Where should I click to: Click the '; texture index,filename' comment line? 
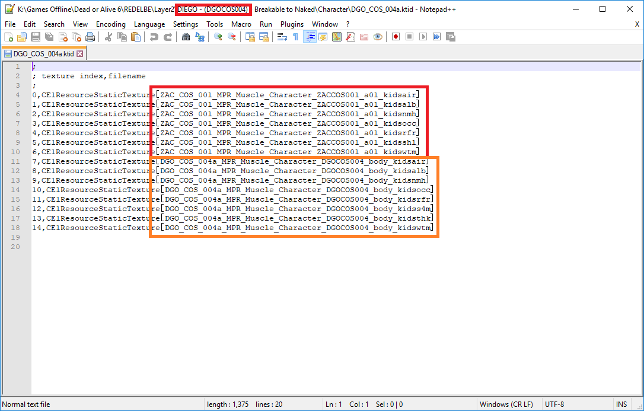pyautogui.click(x=89, y=76)
